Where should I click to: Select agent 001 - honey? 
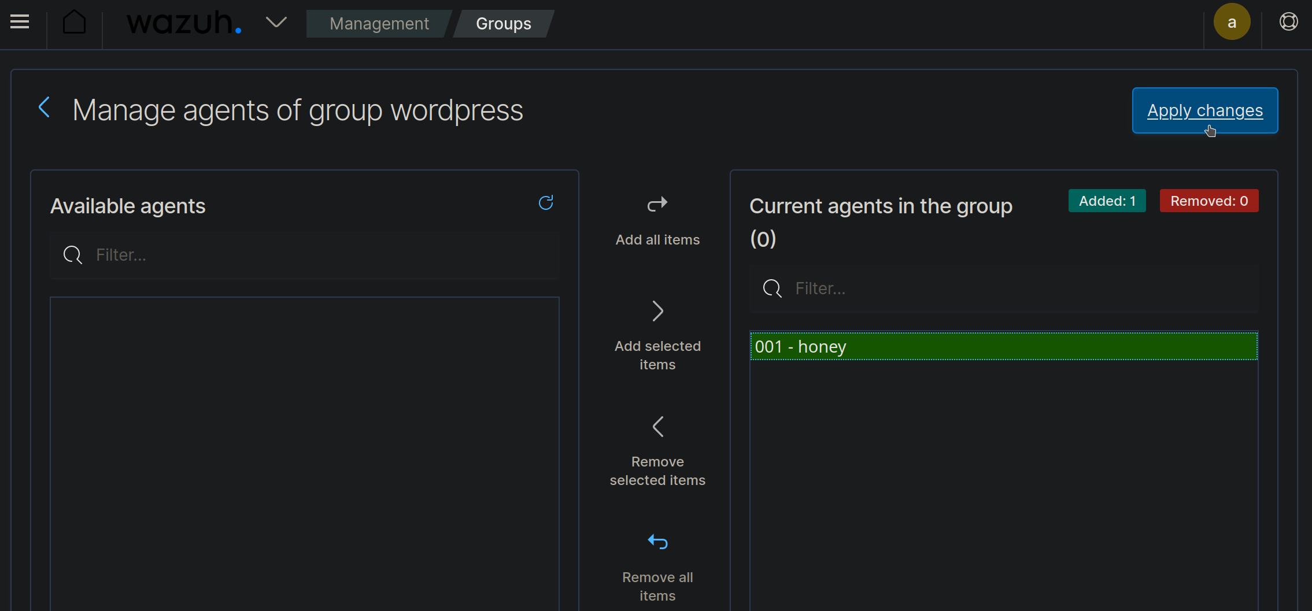1004,346
